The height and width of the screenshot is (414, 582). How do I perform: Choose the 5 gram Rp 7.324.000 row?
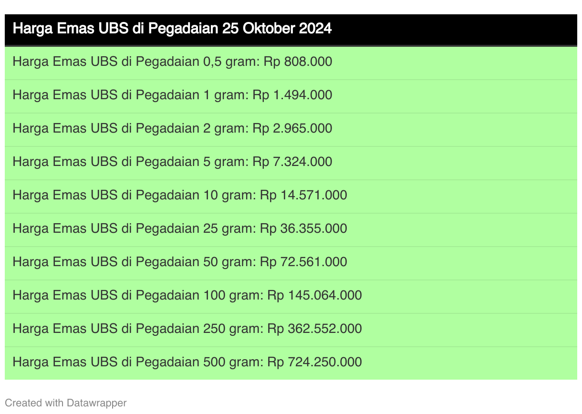tap(291, 163)
